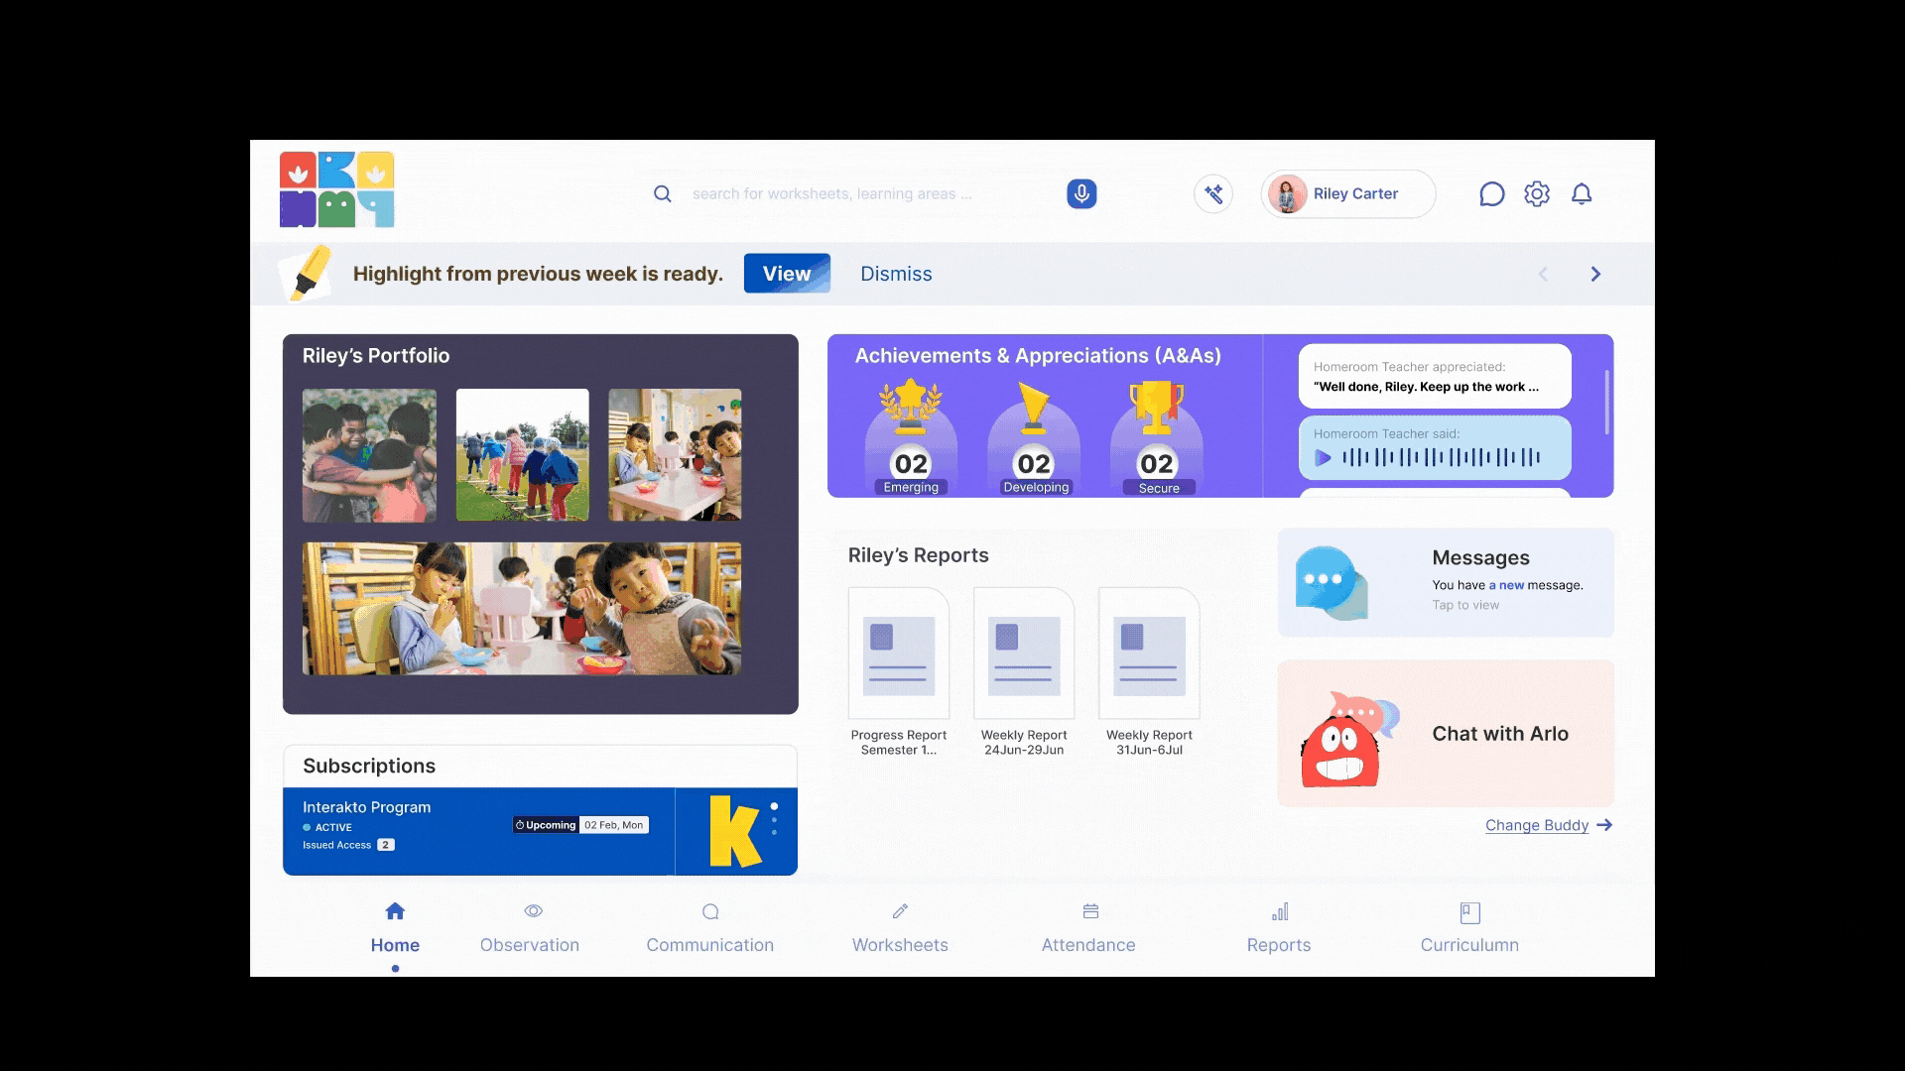Switch to the Worksheets tab
Screen dimensions: 1905x1071
coord(900,927)
